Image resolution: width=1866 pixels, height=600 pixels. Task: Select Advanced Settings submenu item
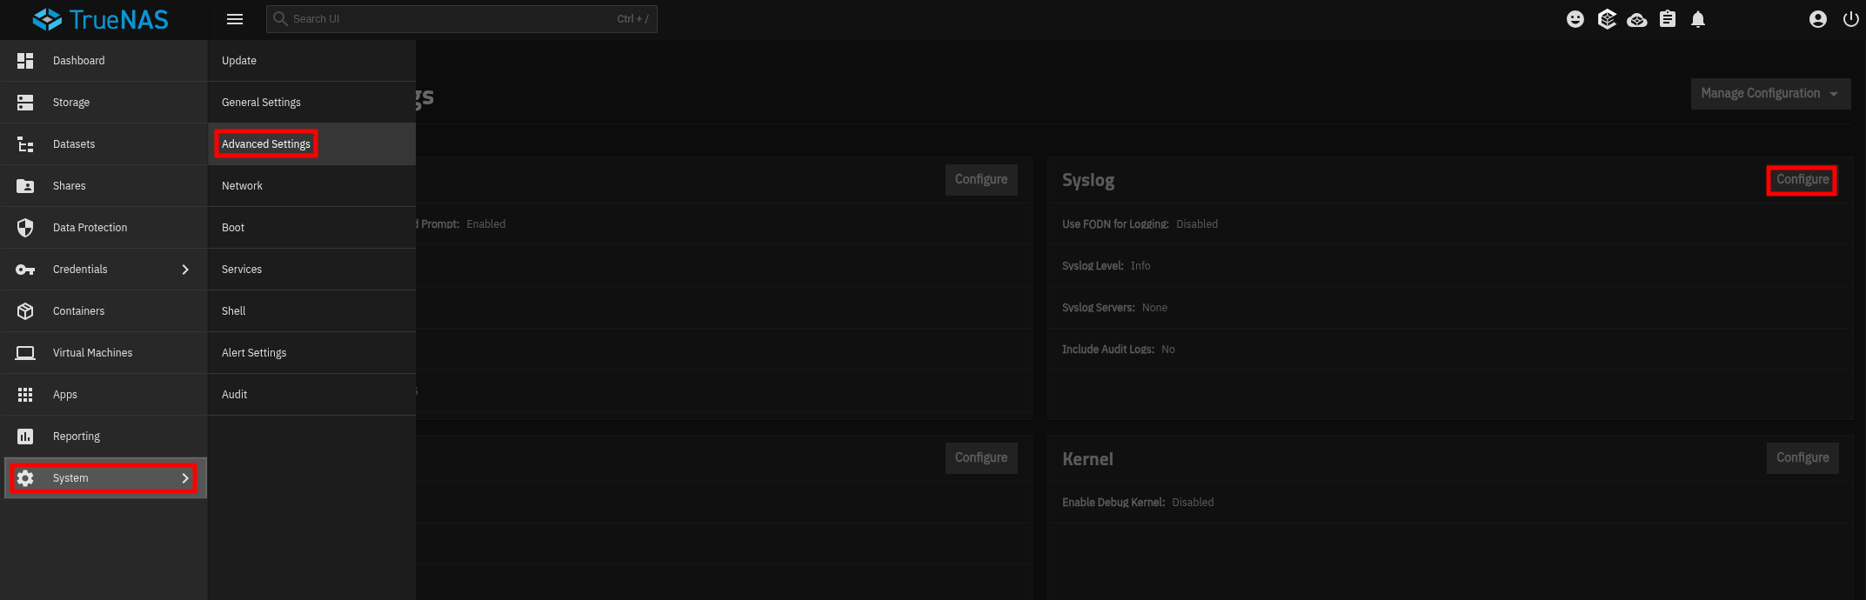click(x=311, y=144)
